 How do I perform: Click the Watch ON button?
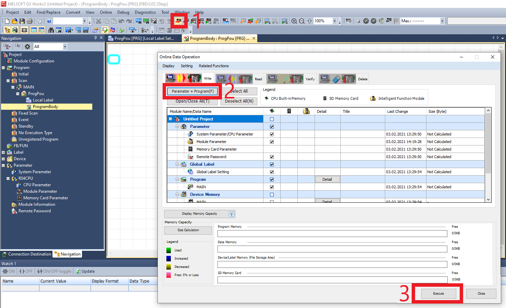click(9, 271)
